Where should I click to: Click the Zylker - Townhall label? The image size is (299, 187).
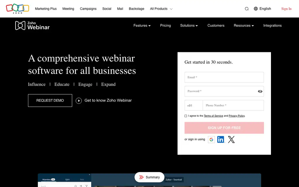click(174, 180)
